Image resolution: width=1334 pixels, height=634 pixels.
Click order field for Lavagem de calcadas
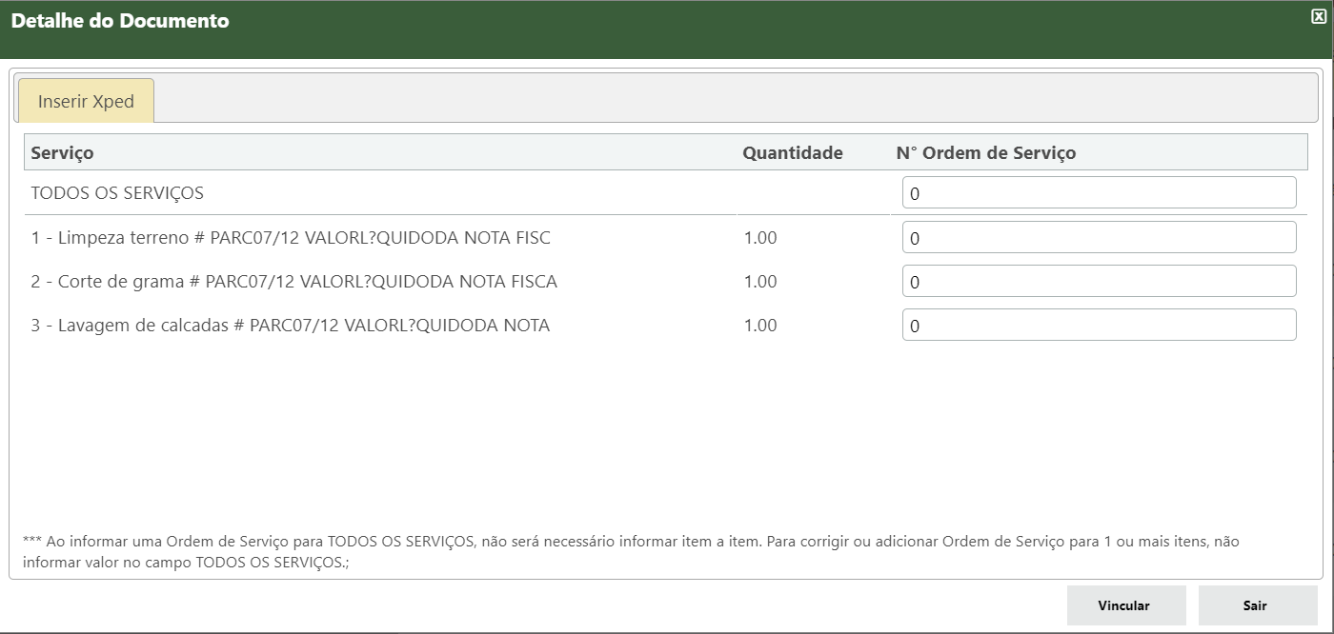[1099, 325]
